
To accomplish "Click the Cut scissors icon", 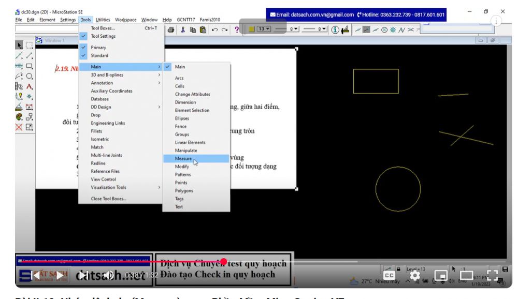I will 183,31.
